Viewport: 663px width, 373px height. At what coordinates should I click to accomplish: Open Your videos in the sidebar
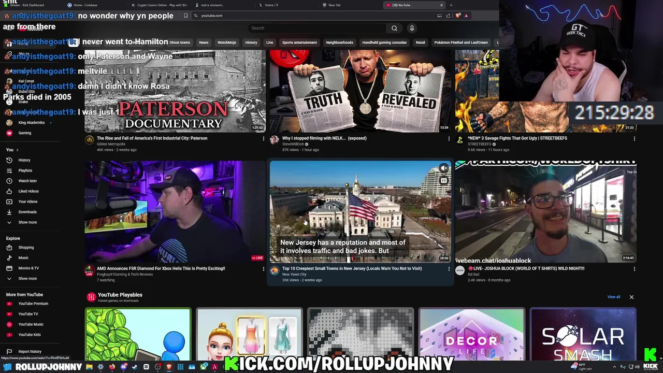click(x=28, y=202)
